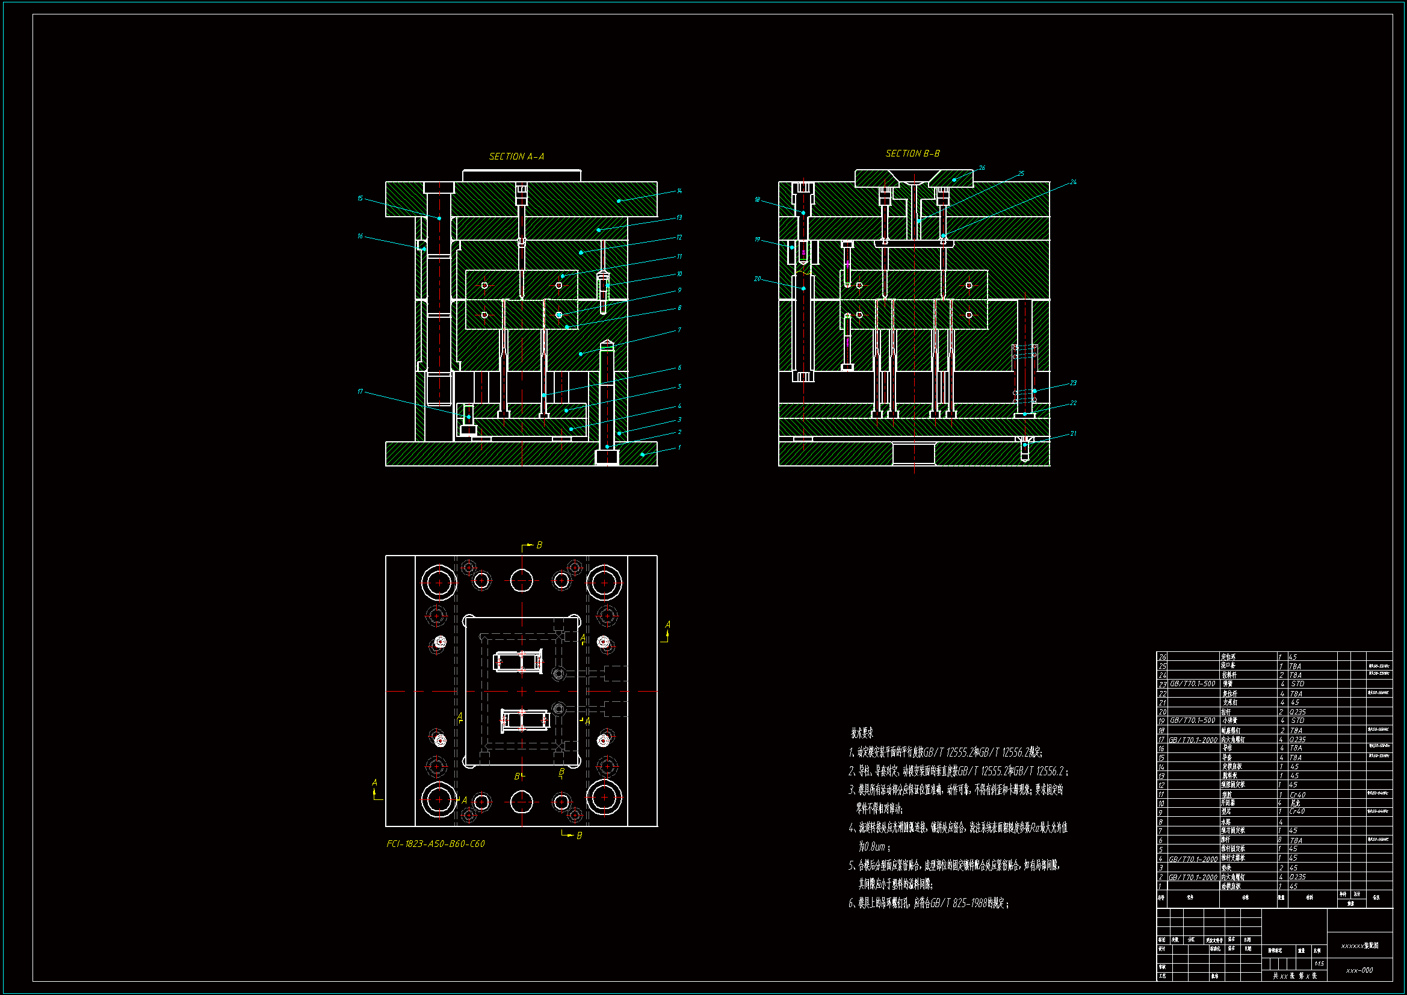Click balloon number 20 in Section B-B
The width and height of the screenshot is (1407, 995).
[x=757, y=278]
